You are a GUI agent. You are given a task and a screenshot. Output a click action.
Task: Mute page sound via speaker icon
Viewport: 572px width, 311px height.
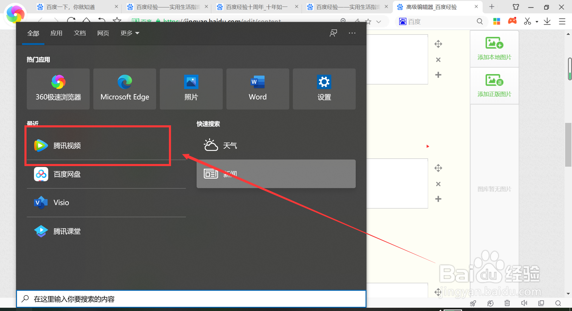click(524, 303)
